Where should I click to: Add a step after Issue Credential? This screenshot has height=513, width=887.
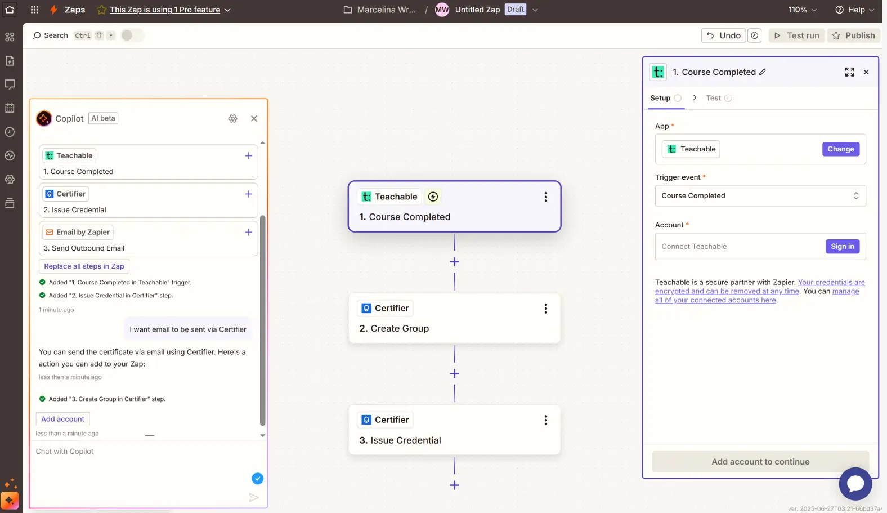454,485
